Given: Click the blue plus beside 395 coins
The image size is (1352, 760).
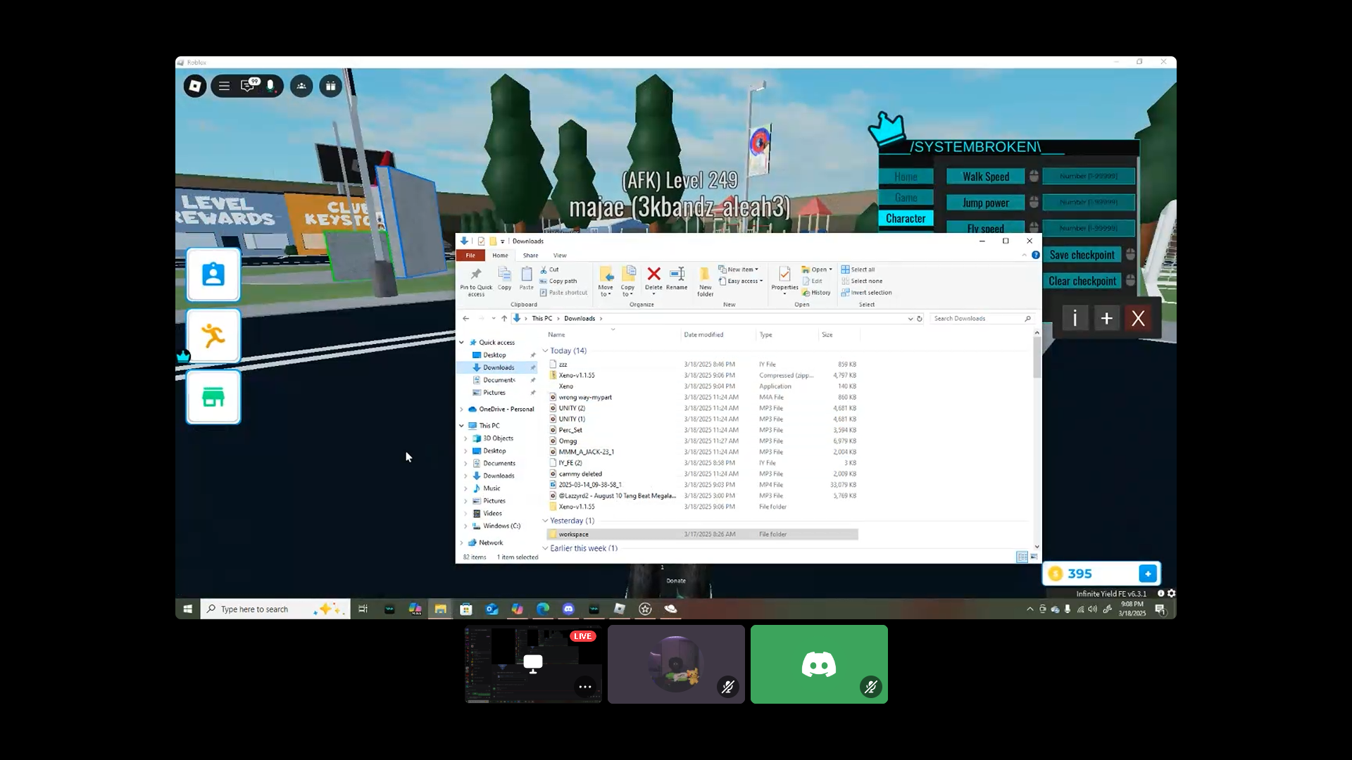Looking at the screenshot, I should pos(1148,574).
